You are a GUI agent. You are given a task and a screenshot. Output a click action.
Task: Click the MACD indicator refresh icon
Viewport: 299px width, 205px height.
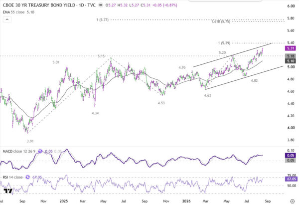(x=40, y=151)
